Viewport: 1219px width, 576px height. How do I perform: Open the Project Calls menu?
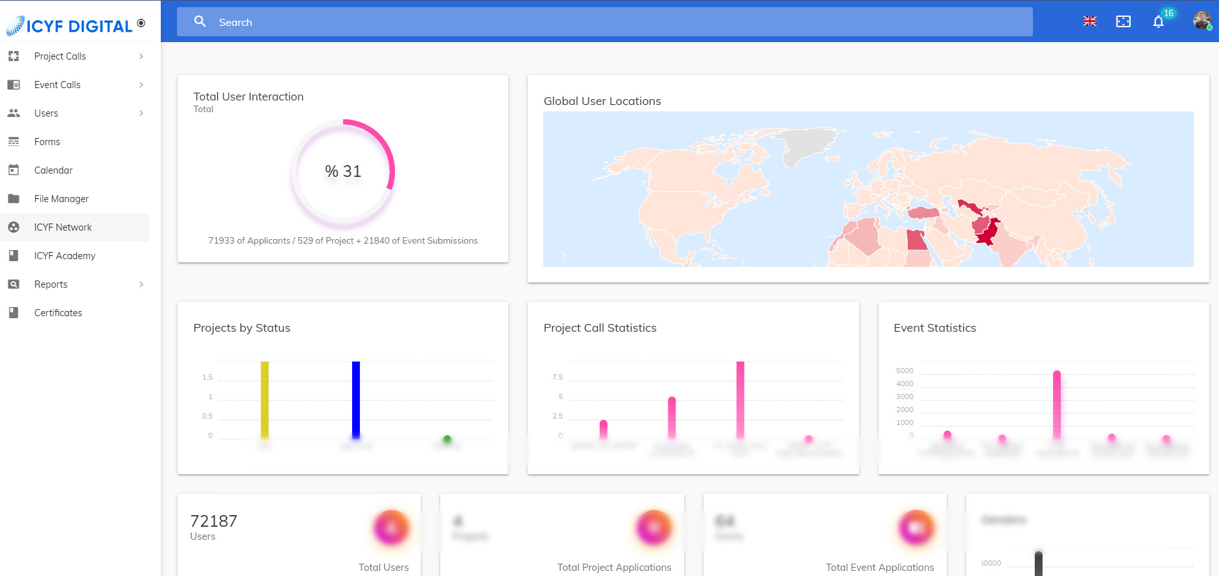tap(75, 56)
